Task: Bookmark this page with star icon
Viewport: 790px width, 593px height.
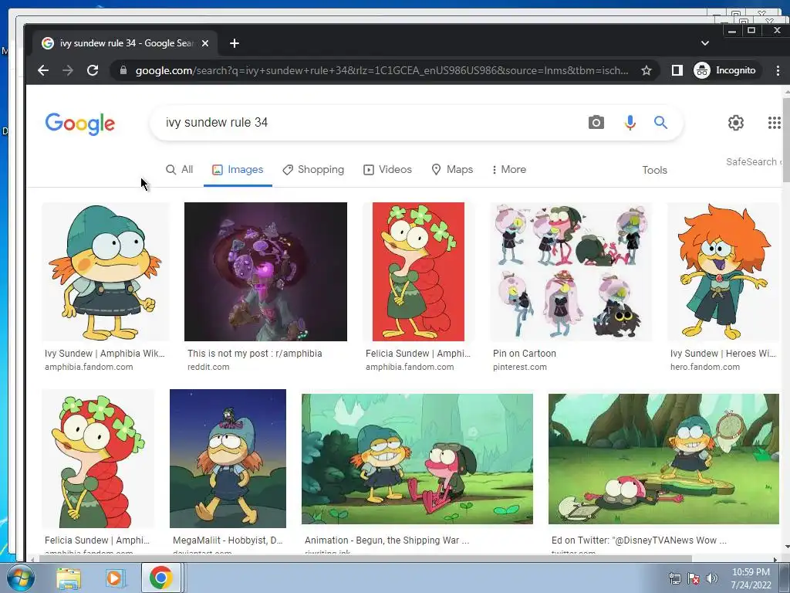Action: coord(647,70)
